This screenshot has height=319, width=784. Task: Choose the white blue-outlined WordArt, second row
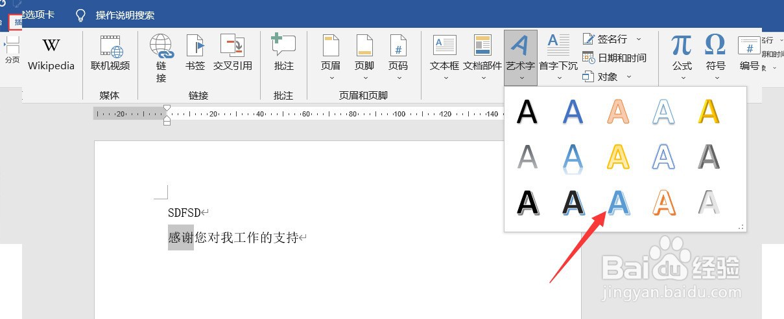click(x=663, y=157)
